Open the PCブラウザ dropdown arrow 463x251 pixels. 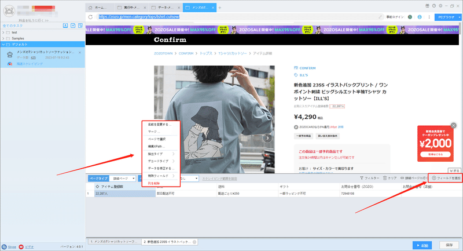[460, 17]
